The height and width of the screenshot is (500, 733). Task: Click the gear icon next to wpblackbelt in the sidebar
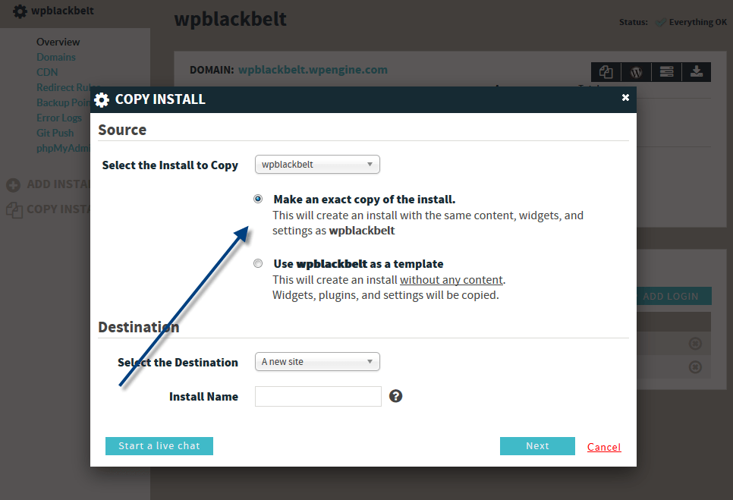(20, 11)
